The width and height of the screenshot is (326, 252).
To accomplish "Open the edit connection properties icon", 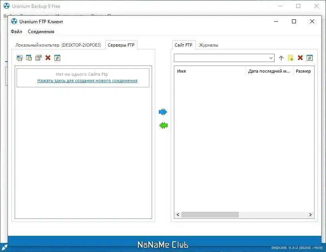I will (38, 58).
